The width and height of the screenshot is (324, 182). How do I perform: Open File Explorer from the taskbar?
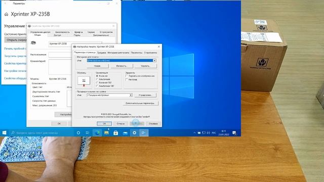tap(106, 133)
